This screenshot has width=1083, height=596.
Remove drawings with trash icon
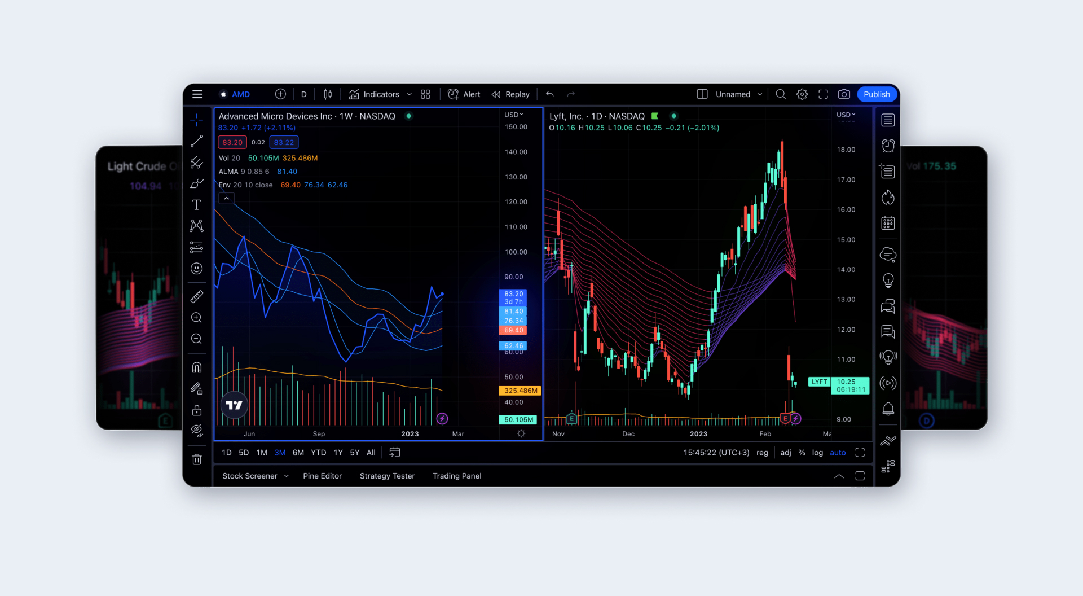click(196, 459)
